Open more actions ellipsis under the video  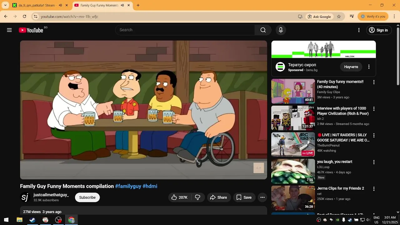click(x=262, y=197)
